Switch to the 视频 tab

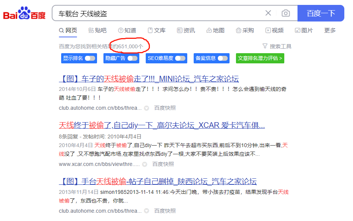[274, 30]
